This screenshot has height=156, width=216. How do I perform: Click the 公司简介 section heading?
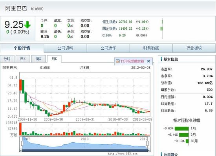coord(171,154)
